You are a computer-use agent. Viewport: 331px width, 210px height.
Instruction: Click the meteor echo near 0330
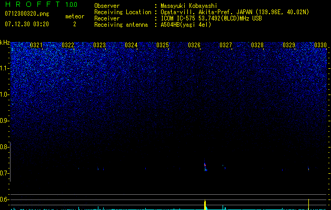(308, 169)
